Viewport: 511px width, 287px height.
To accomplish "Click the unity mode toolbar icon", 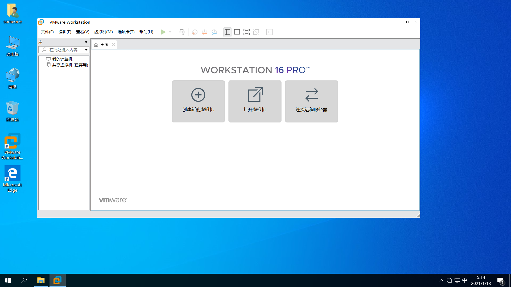I will [x=256, y=32].
